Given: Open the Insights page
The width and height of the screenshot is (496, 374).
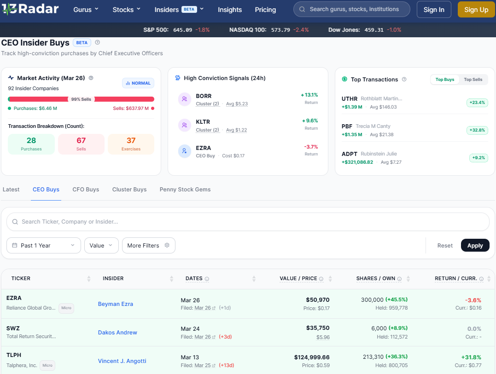Looking at the screenshot, I should click(x=230, y=10).
